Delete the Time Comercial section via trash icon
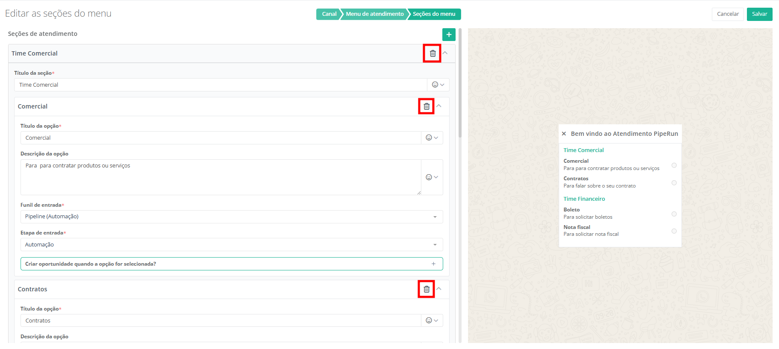This screenshot has height=349, width=779. tap(432, 53)
